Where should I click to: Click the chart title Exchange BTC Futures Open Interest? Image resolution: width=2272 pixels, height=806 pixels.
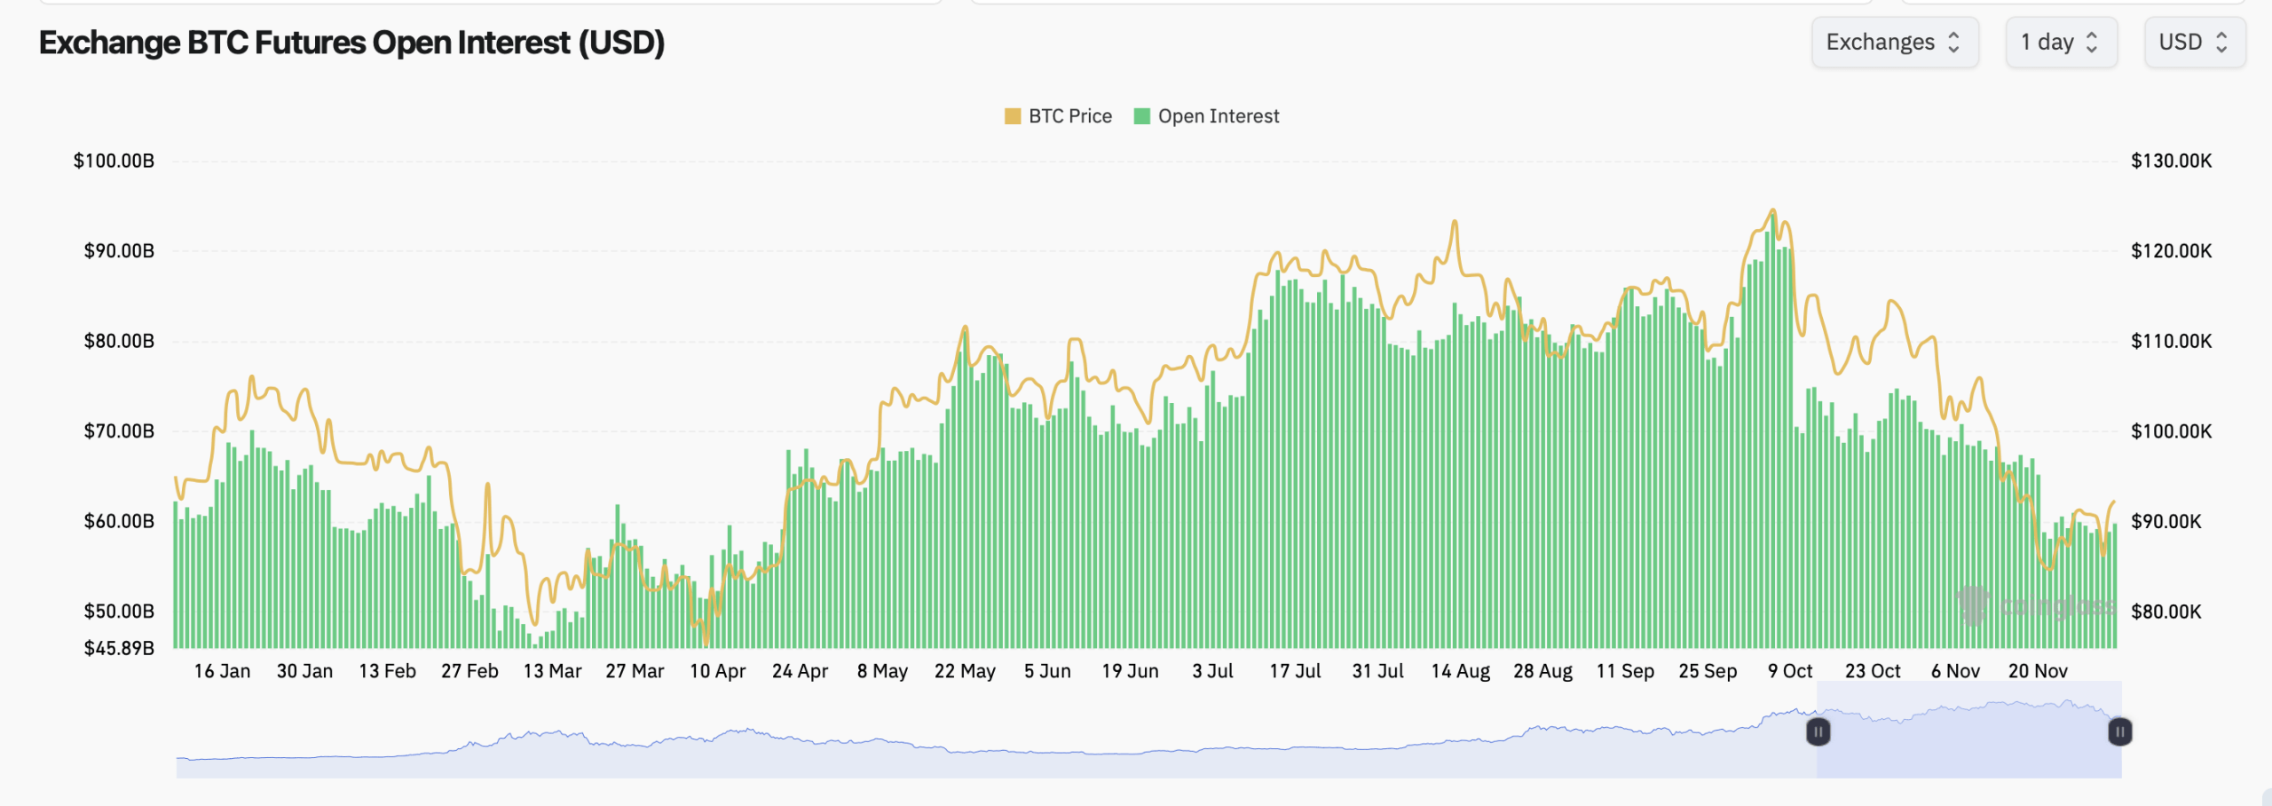351,43
